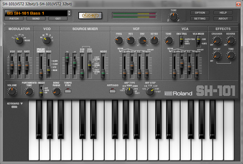Click the DELAY effect knob

pos(217,55)
